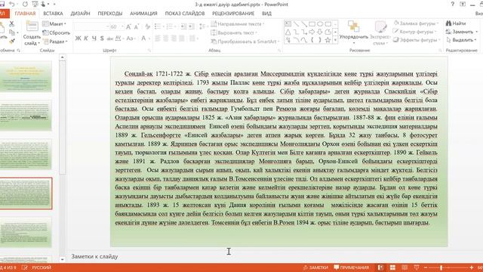Clear all formatting with the eraser A icon
This screenshot has height=272, width=483.
coord(148,27)
